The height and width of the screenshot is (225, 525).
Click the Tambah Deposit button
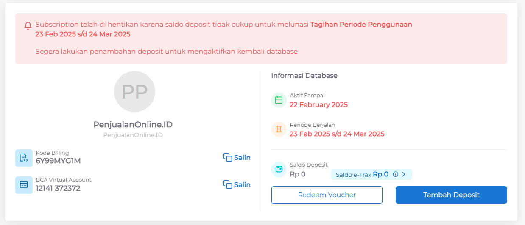[x=451, y=195]
